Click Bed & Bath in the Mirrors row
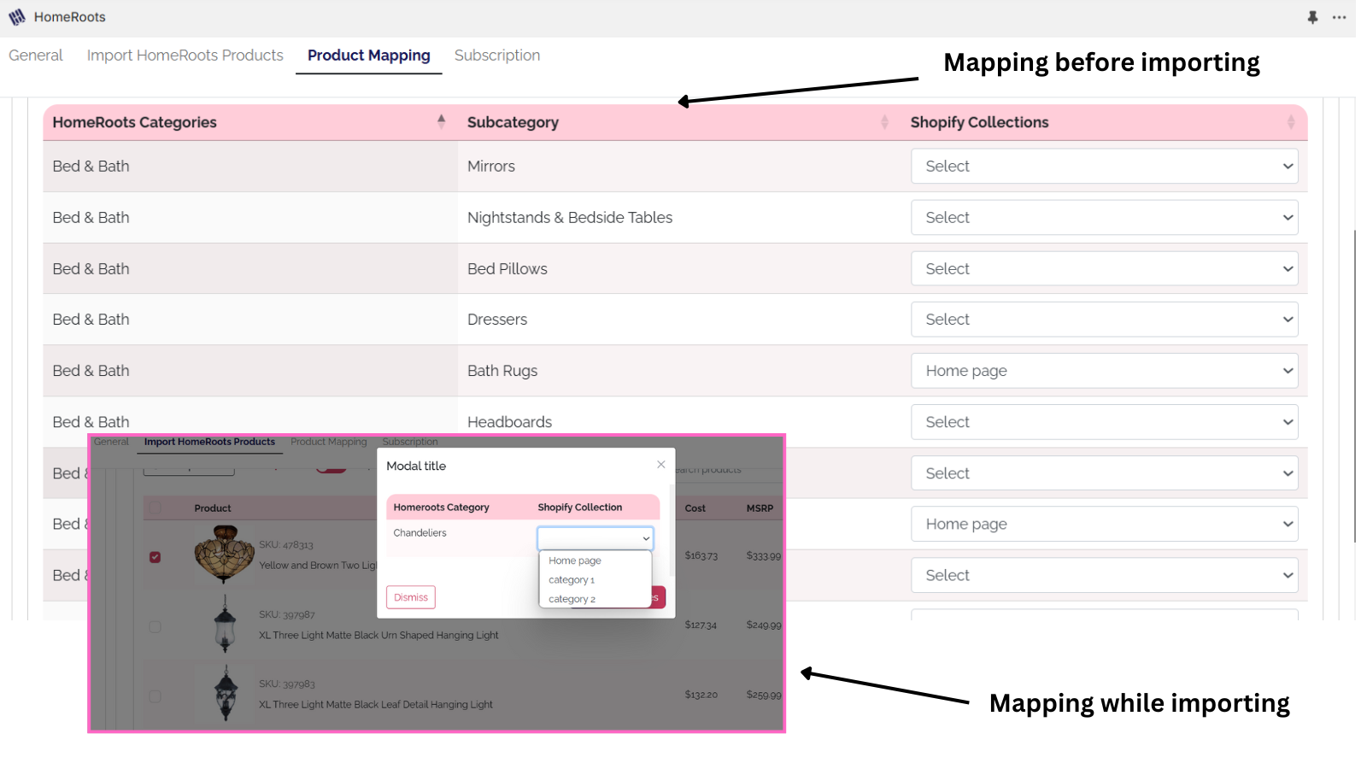 91,167
